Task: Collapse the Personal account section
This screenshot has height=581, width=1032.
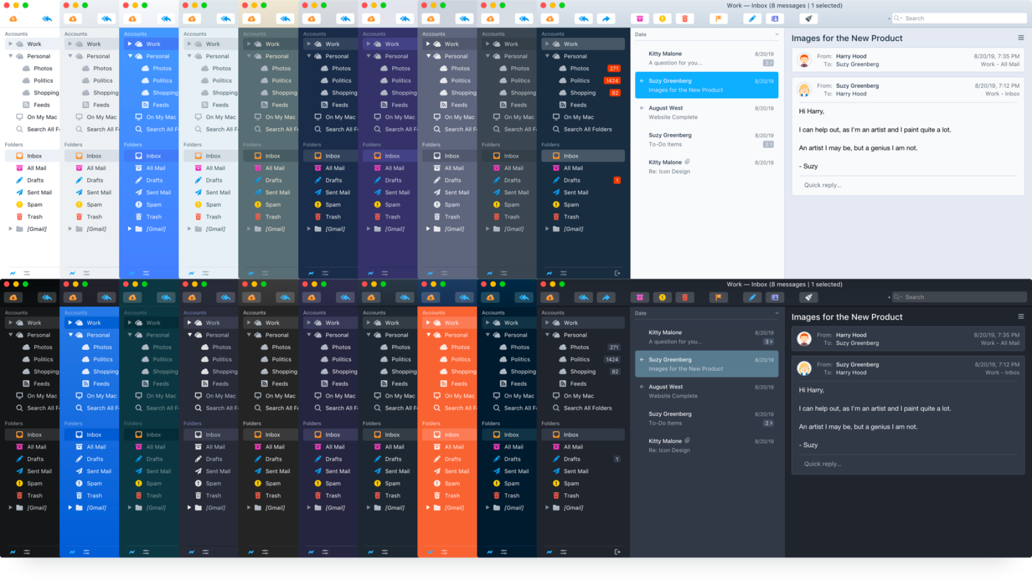Action: point(547,56)
